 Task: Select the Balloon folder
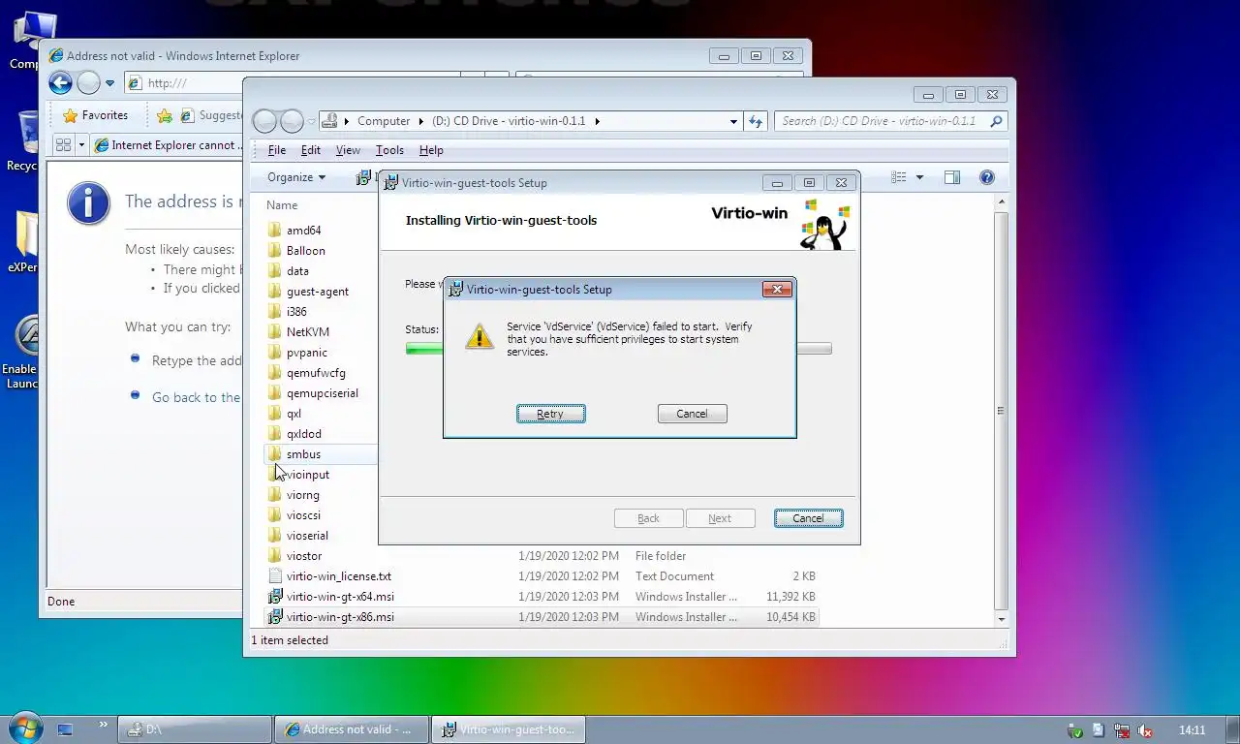click(x=305, y=251)
